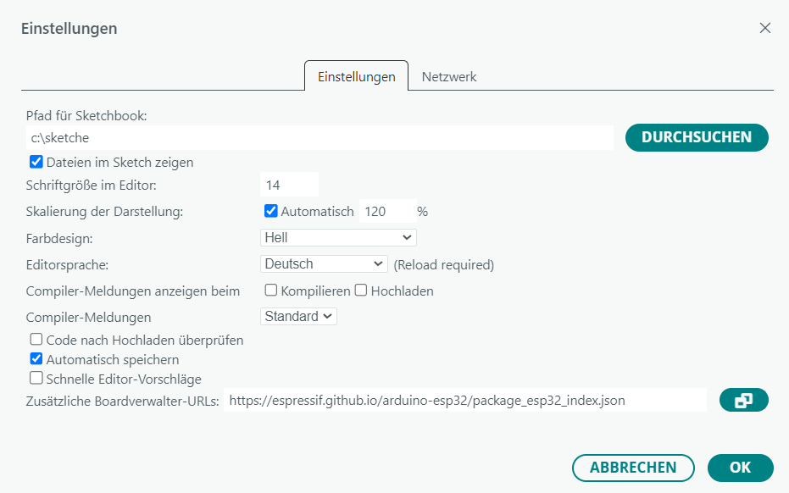Confirm settings with the OK button

[740, 468]
